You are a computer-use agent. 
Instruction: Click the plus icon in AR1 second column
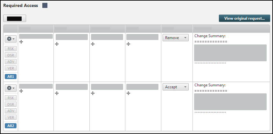57,44
